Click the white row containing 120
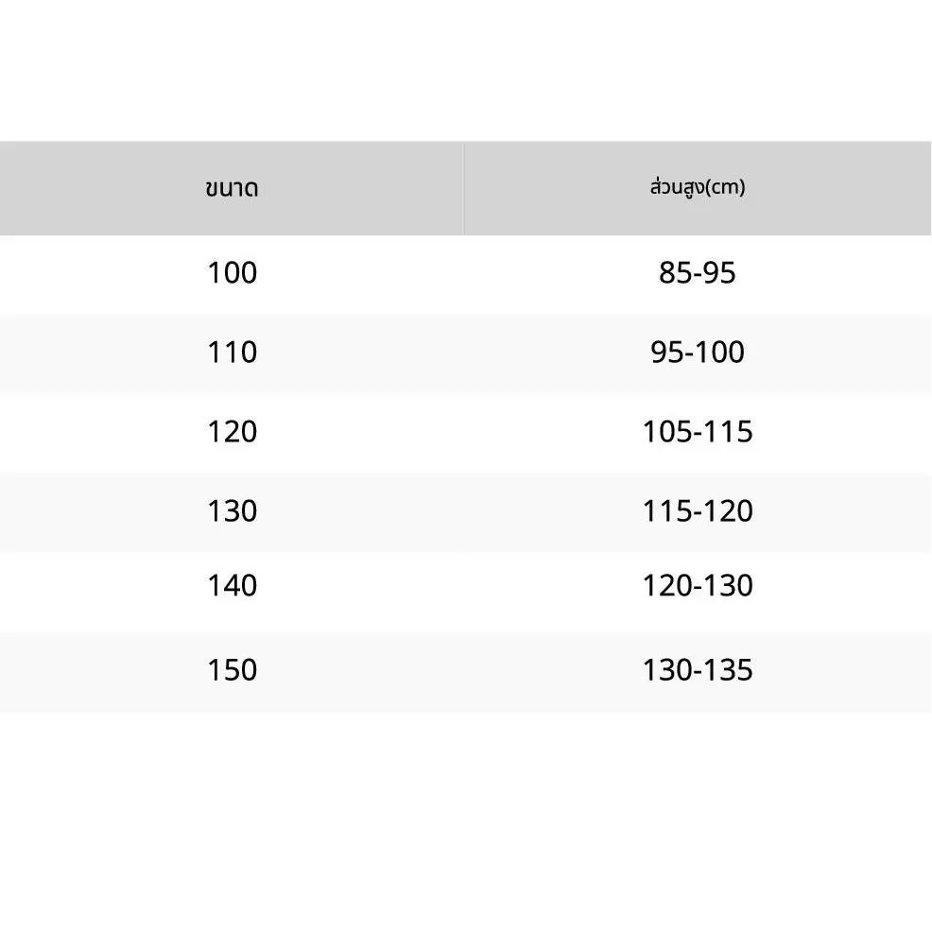 pyautogui.click(x=465, y=433)
